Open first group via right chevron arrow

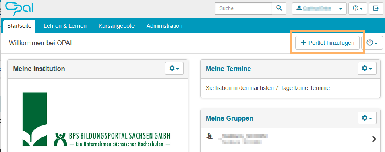[x=374, y=139]
